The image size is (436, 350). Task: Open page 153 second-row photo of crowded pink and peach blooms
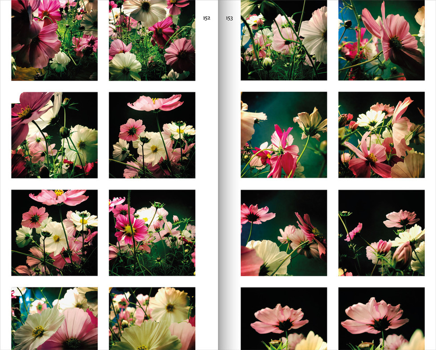(382, 135)
